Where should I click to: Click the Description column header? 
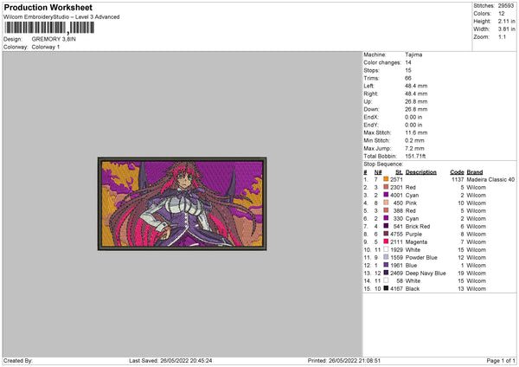[421, 172]
